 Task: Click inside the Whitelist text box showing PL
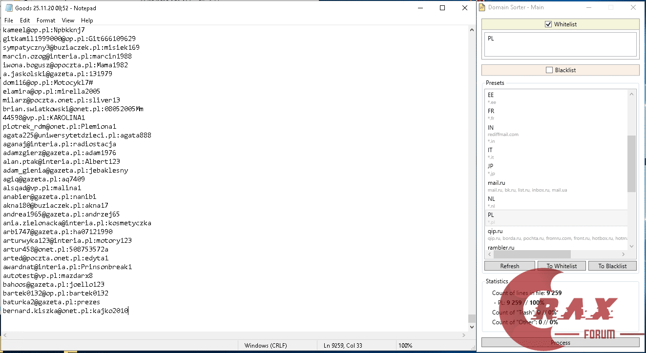point(560,44)
